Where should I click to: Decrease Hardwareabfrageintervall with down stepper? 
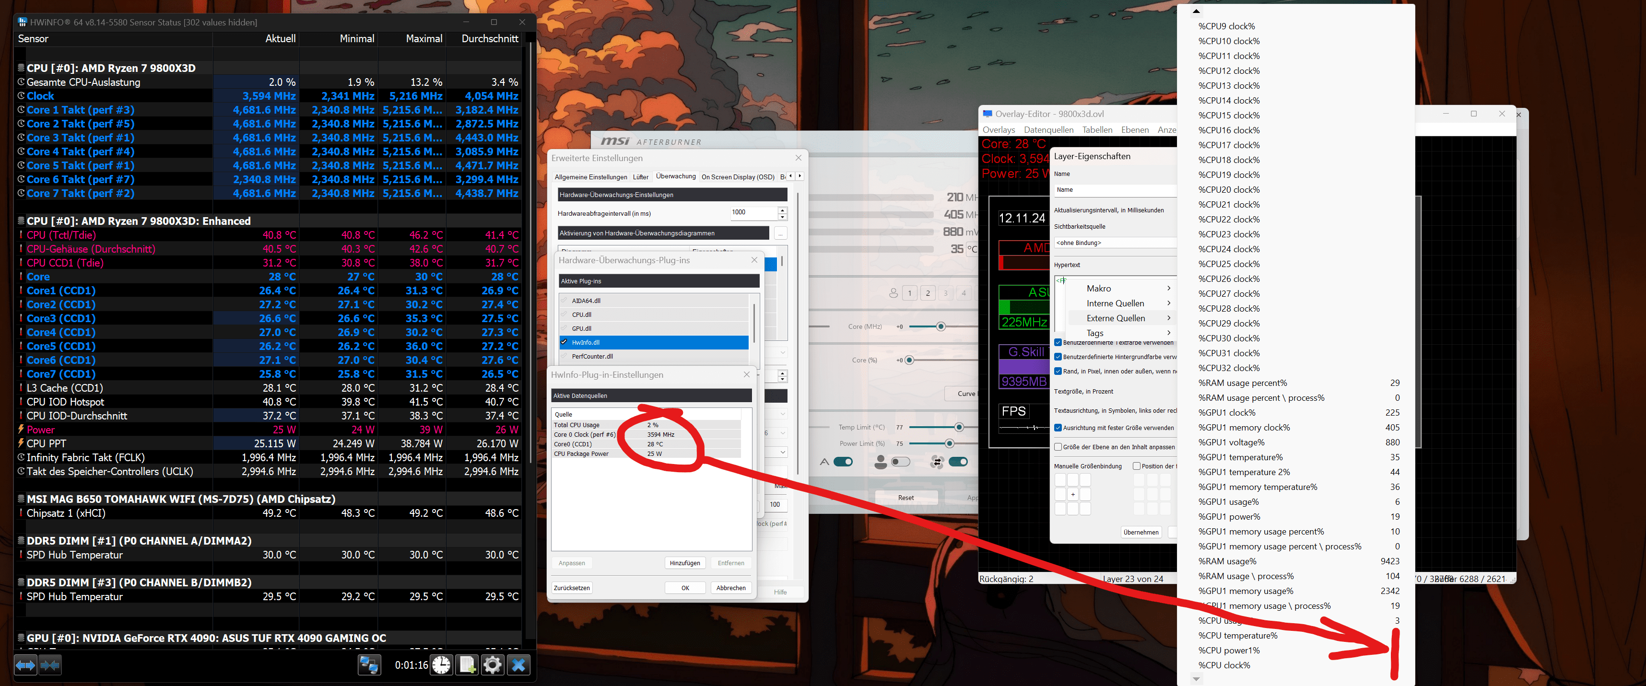[783, 217]
